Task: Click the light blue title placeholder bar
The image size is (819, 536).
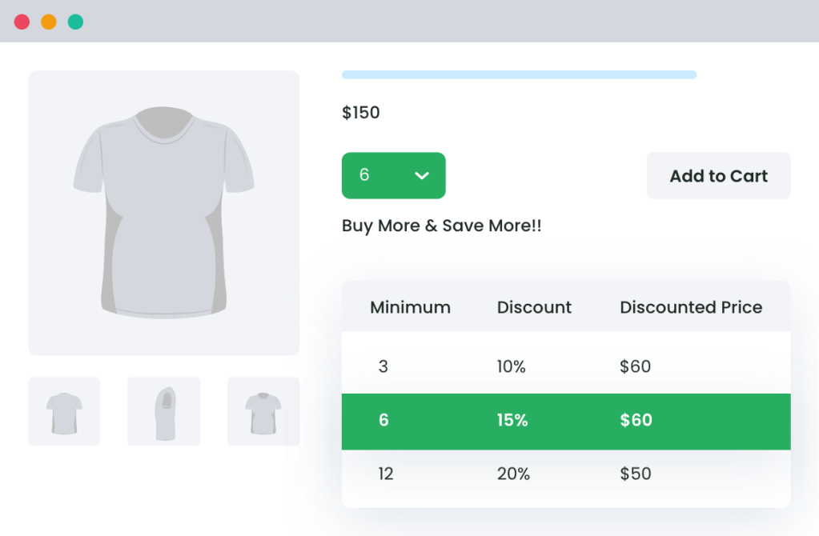Action: click(519, 74)
